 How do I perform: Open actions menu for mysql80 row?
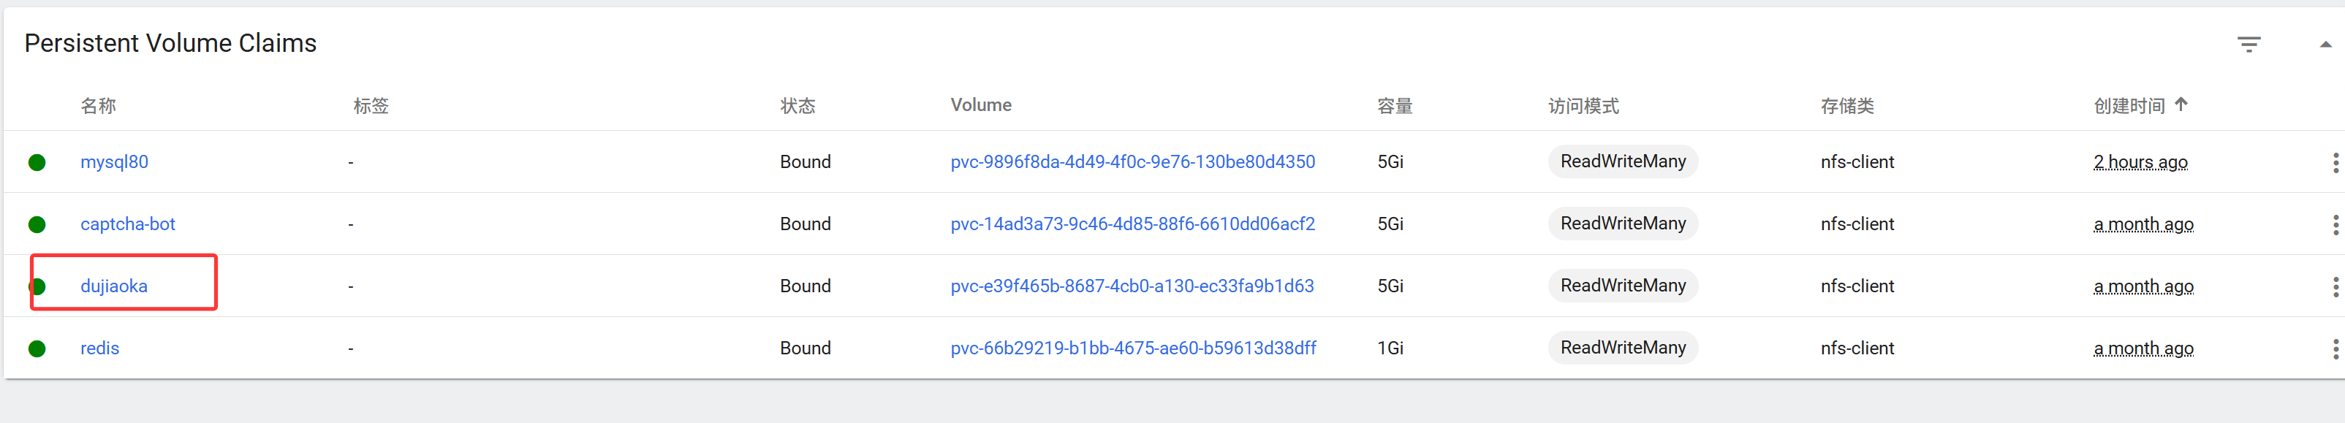(x=2335, y=163)
